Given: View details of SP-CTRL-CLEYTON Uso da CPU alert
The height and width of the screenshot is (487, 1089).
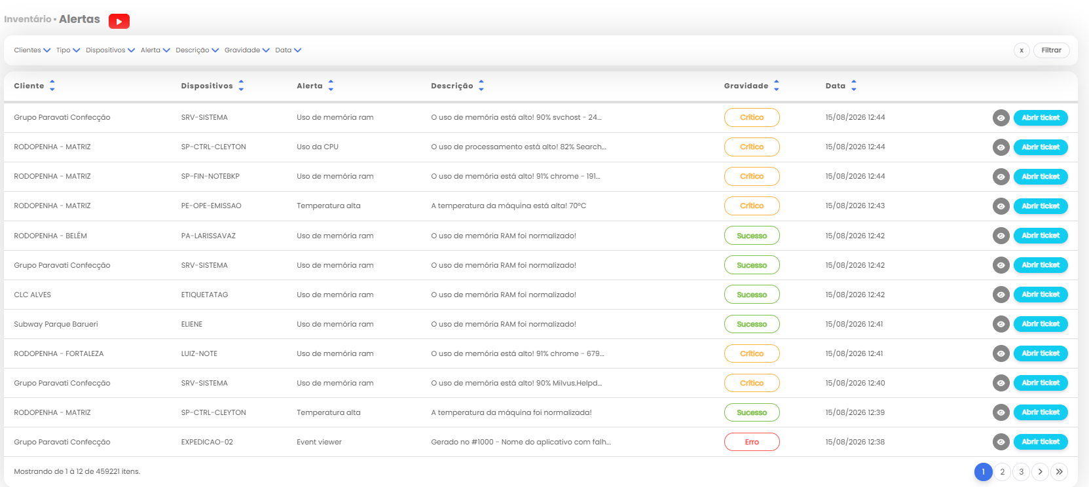Looking at the screenshot, I should (x=1001, y=147).
